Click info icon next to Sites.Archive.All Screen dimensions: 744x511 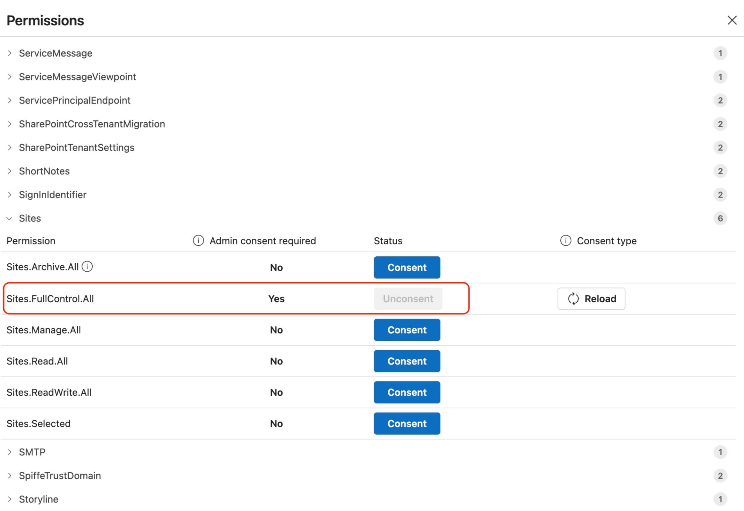[x=87, y=266]
